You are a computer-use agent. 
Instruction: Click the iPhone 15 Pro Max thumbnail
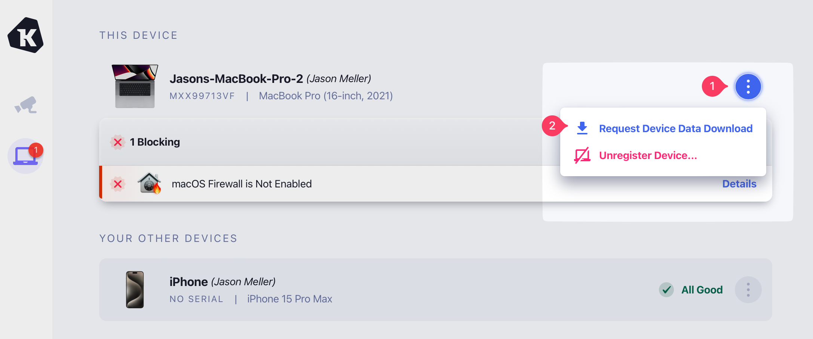tap(135, 290)
